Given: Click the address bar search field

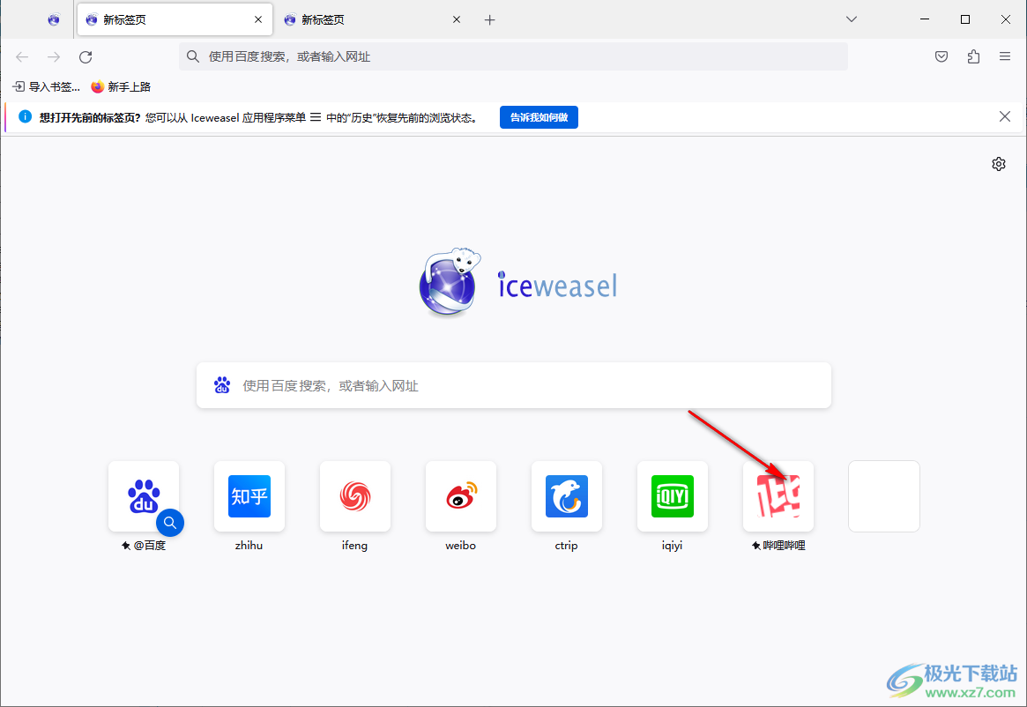Looking at the screenshot, I should 513,56.
